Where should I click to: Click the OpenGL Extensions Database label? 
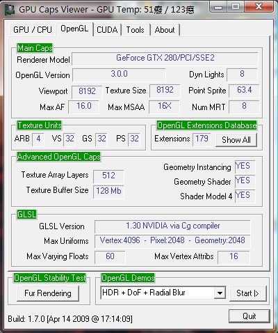[207, 125]
